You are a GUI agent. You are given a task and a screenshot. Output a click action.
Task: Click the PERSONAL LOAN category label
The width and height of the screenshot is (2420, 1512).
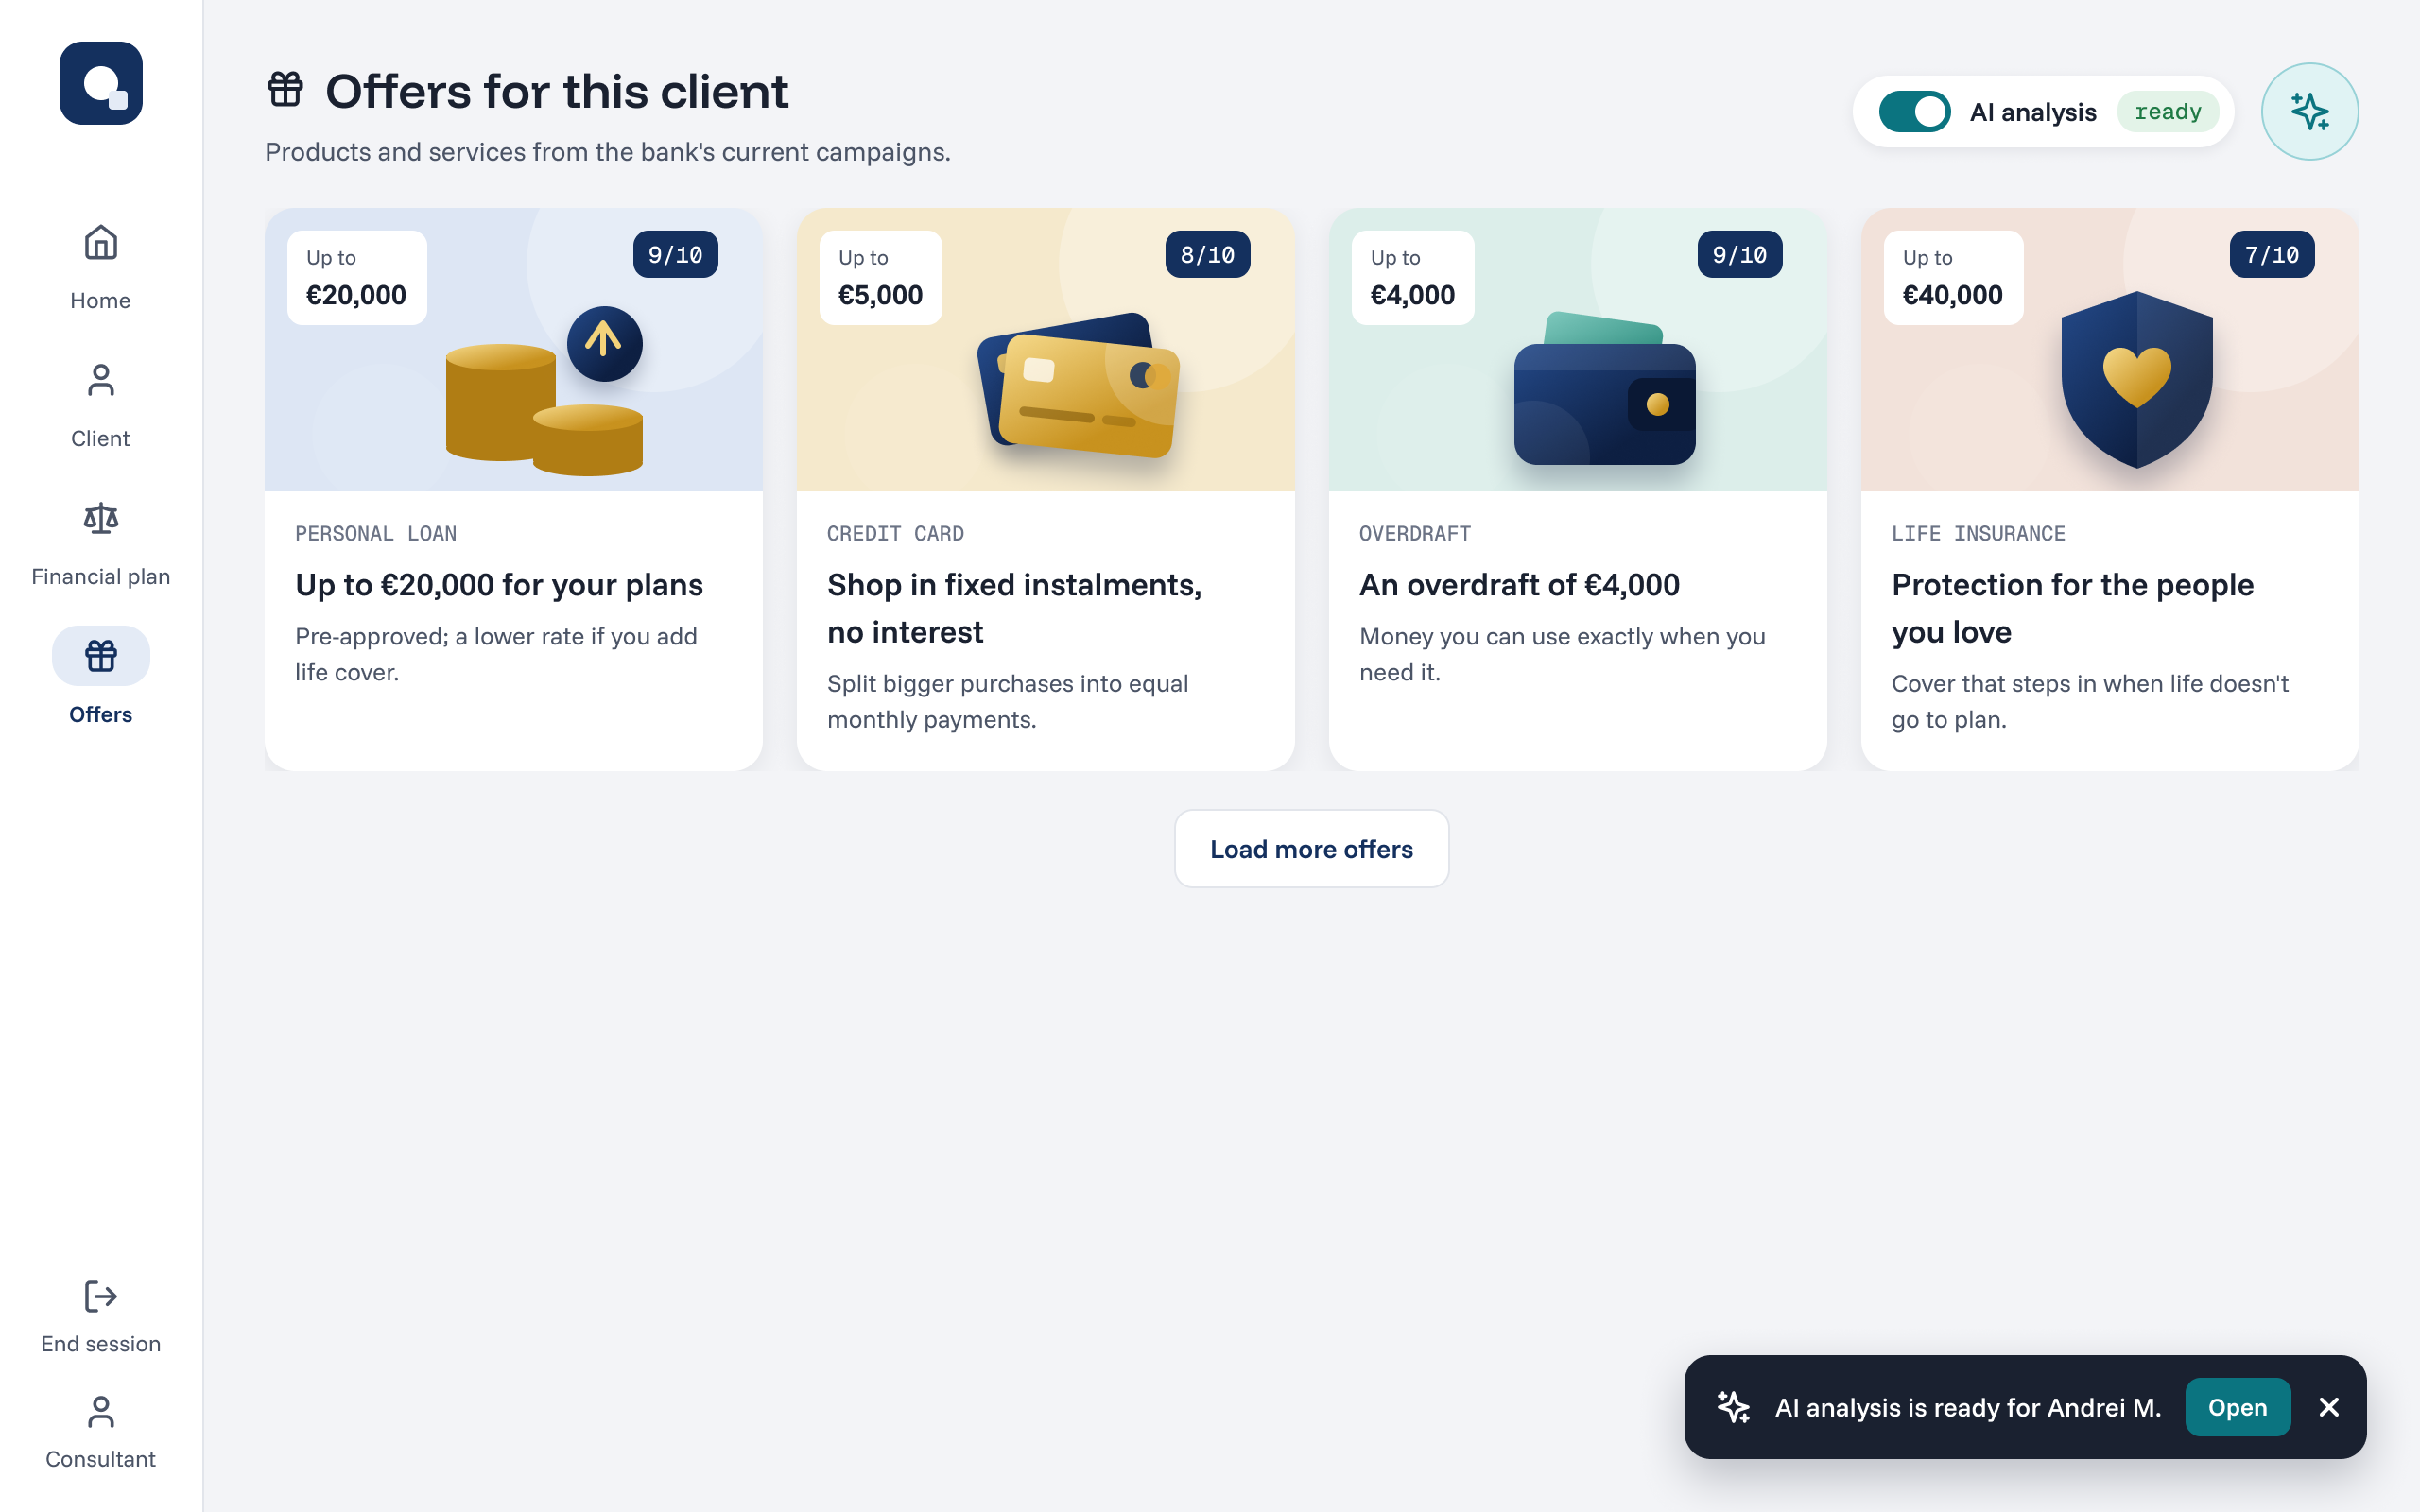coord(376,534)
